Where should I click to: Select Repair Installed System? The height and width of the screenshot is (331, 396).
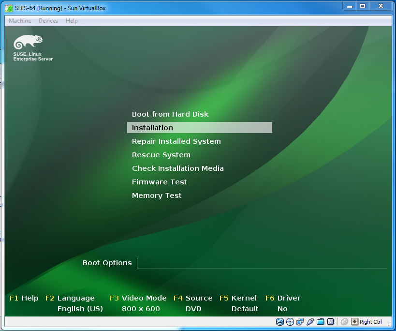176,141
